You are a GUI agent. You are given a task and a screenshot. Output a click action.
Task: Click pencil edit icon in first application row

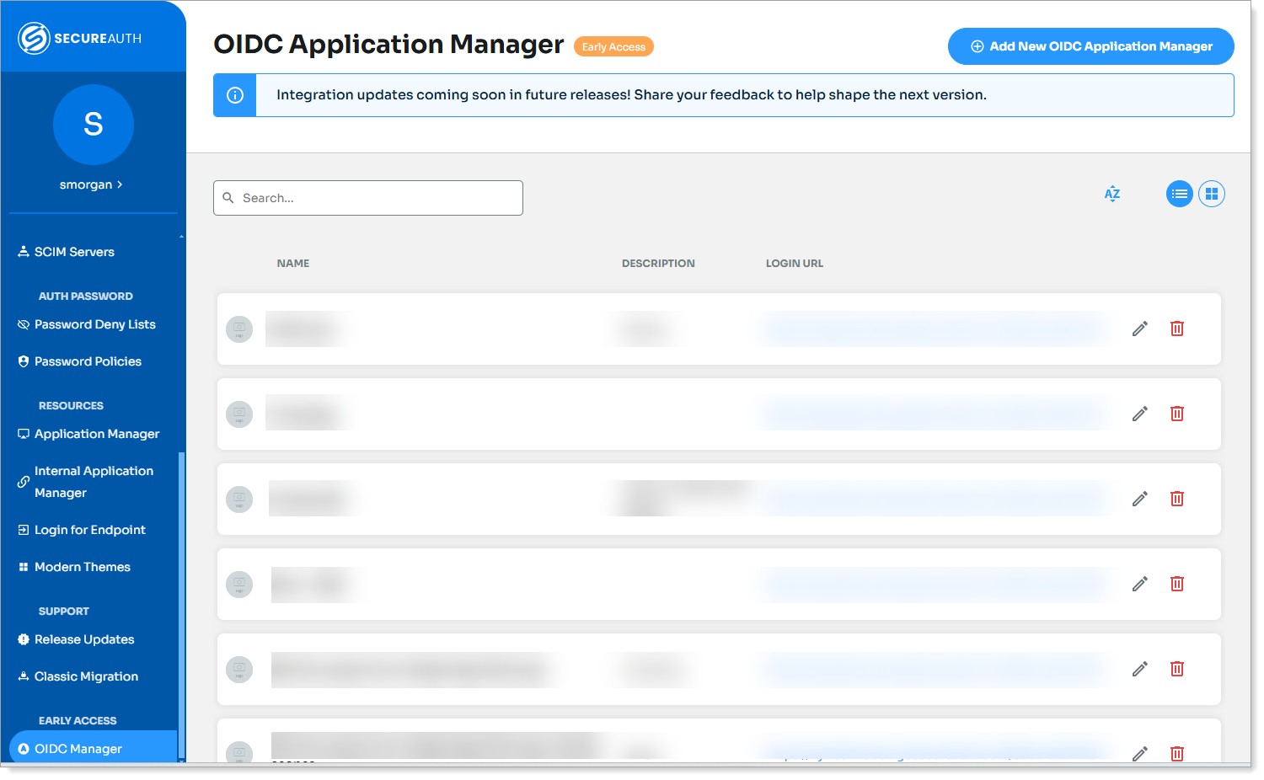[x=1139, y=329]
